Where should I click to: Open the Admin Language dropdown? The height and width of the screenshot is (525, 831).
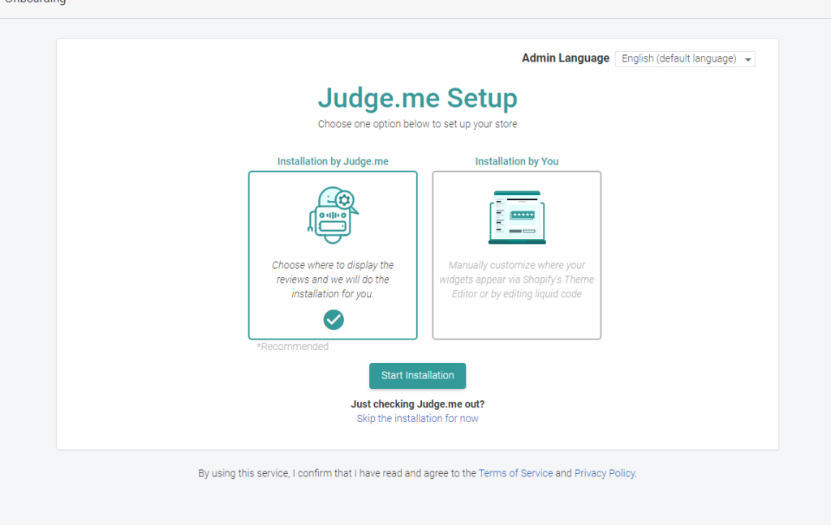pyautogui.click(x=685, y=59)
